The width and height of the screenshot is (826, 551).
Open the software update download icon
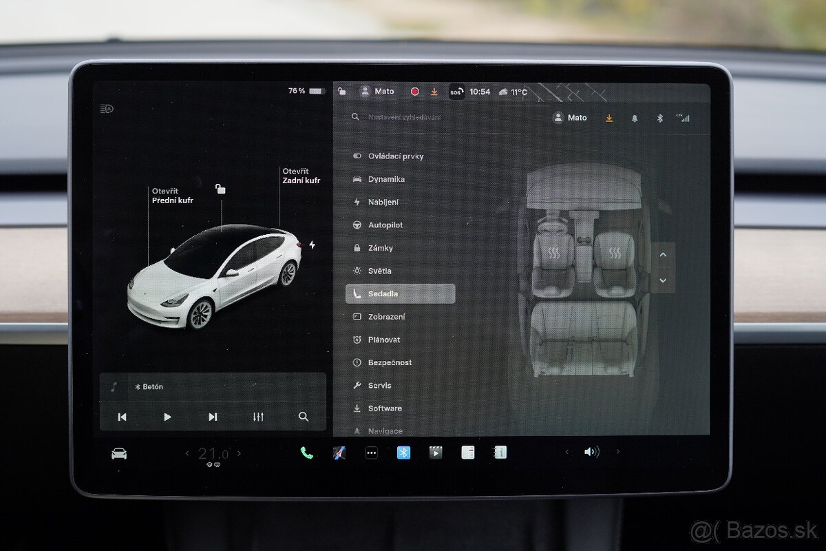click(x=608, y=118)
